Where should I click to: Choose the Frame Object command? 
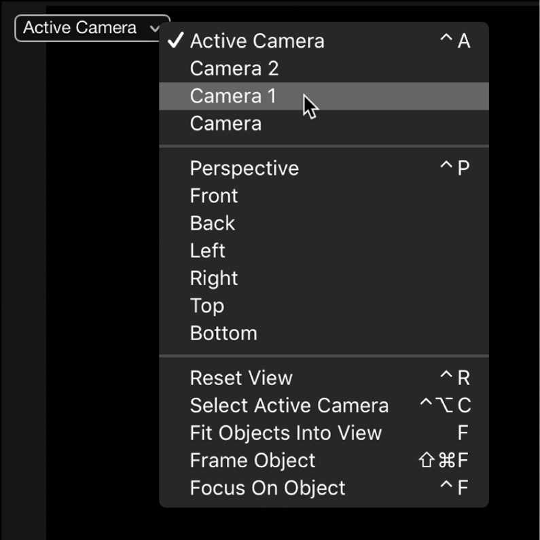pos(253,461)
